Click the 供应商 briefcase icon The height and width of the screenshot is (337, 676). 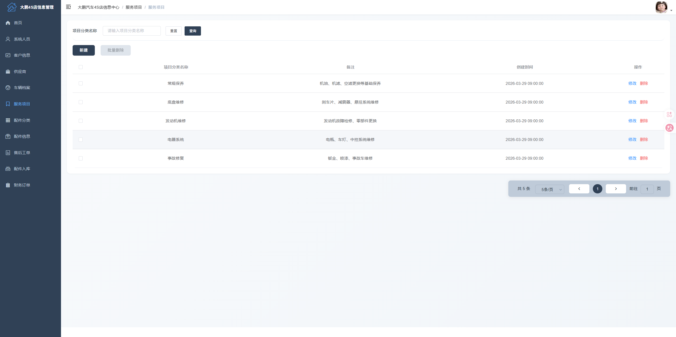[x=8, y=71]
